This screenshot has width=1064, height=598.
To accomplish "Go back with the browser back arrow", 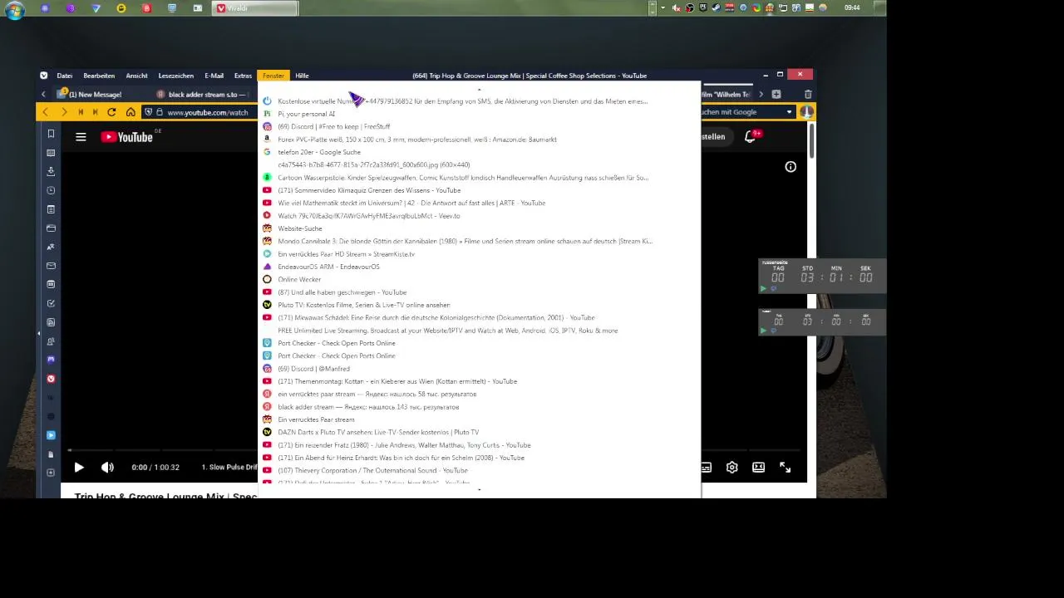I will 45,112.
